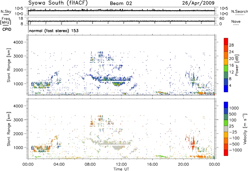Click the 'Time UT' axis label
248x171 pixels.
121,169
